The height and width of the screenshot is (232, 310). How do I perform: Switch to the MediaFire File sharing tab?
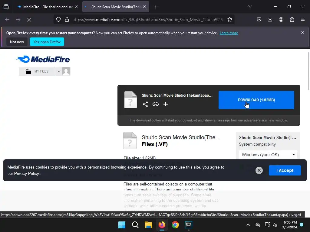click(48, 7)
